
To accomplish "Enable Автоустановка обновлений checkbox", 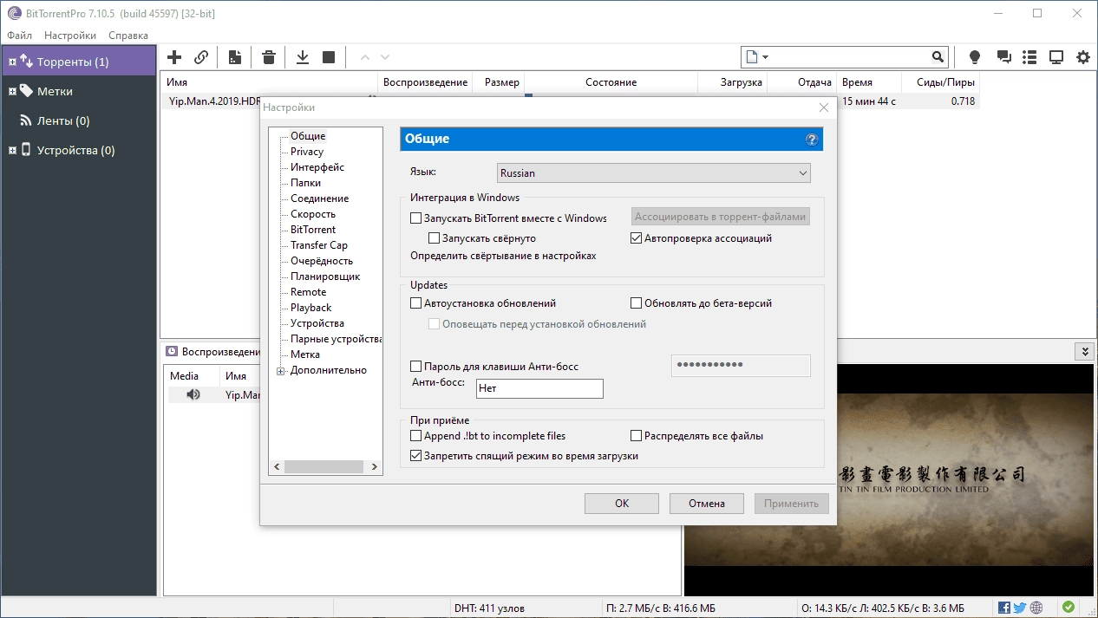I will click(x=415, y=303).
